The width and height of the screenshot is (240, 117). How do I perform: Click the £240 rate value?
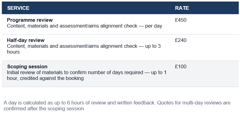pos(181,40)
